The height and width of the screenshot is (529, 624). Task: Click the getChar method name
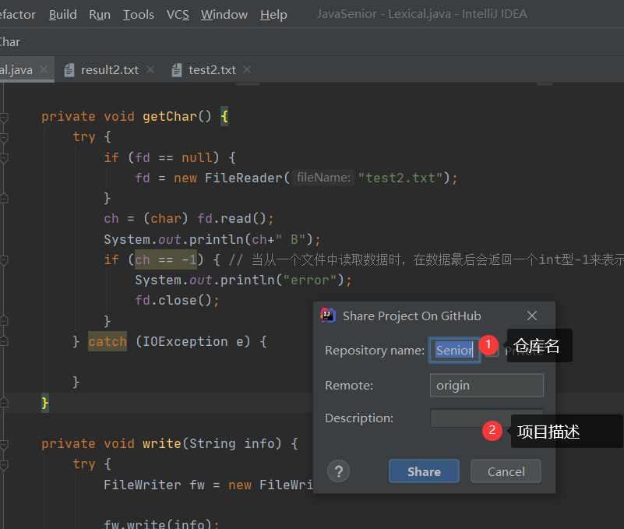(x=170, y=117)
